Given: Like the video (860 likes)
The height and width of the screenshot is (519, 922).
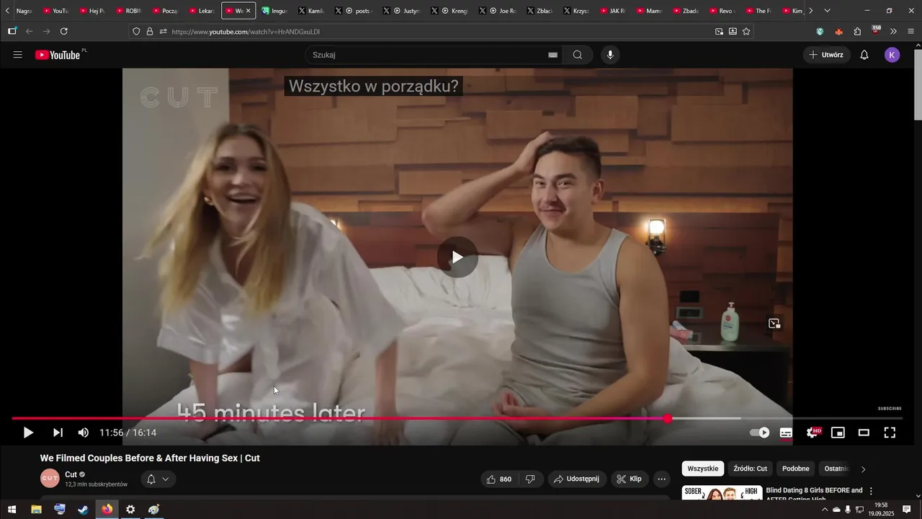Looking at the screenshot, I should tap(499, 479).
